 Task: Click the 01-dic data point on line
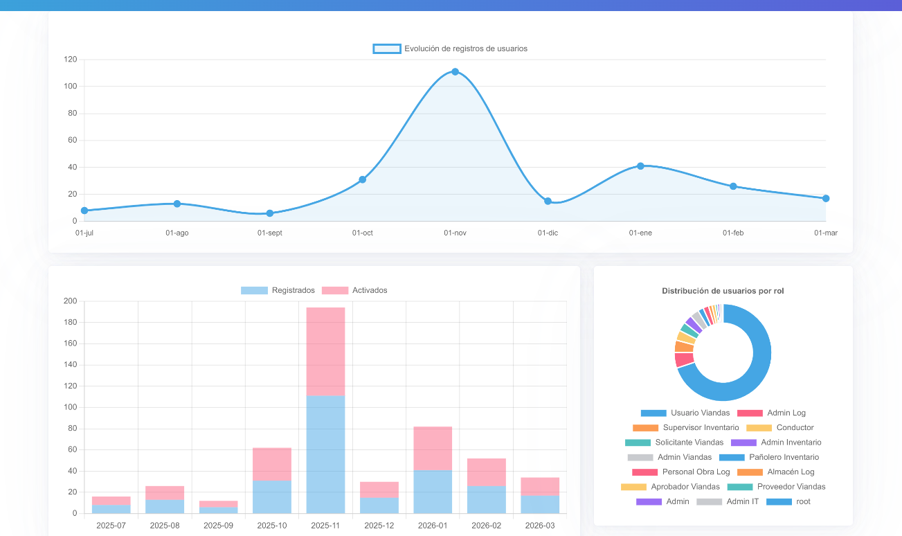coord(548,201)
